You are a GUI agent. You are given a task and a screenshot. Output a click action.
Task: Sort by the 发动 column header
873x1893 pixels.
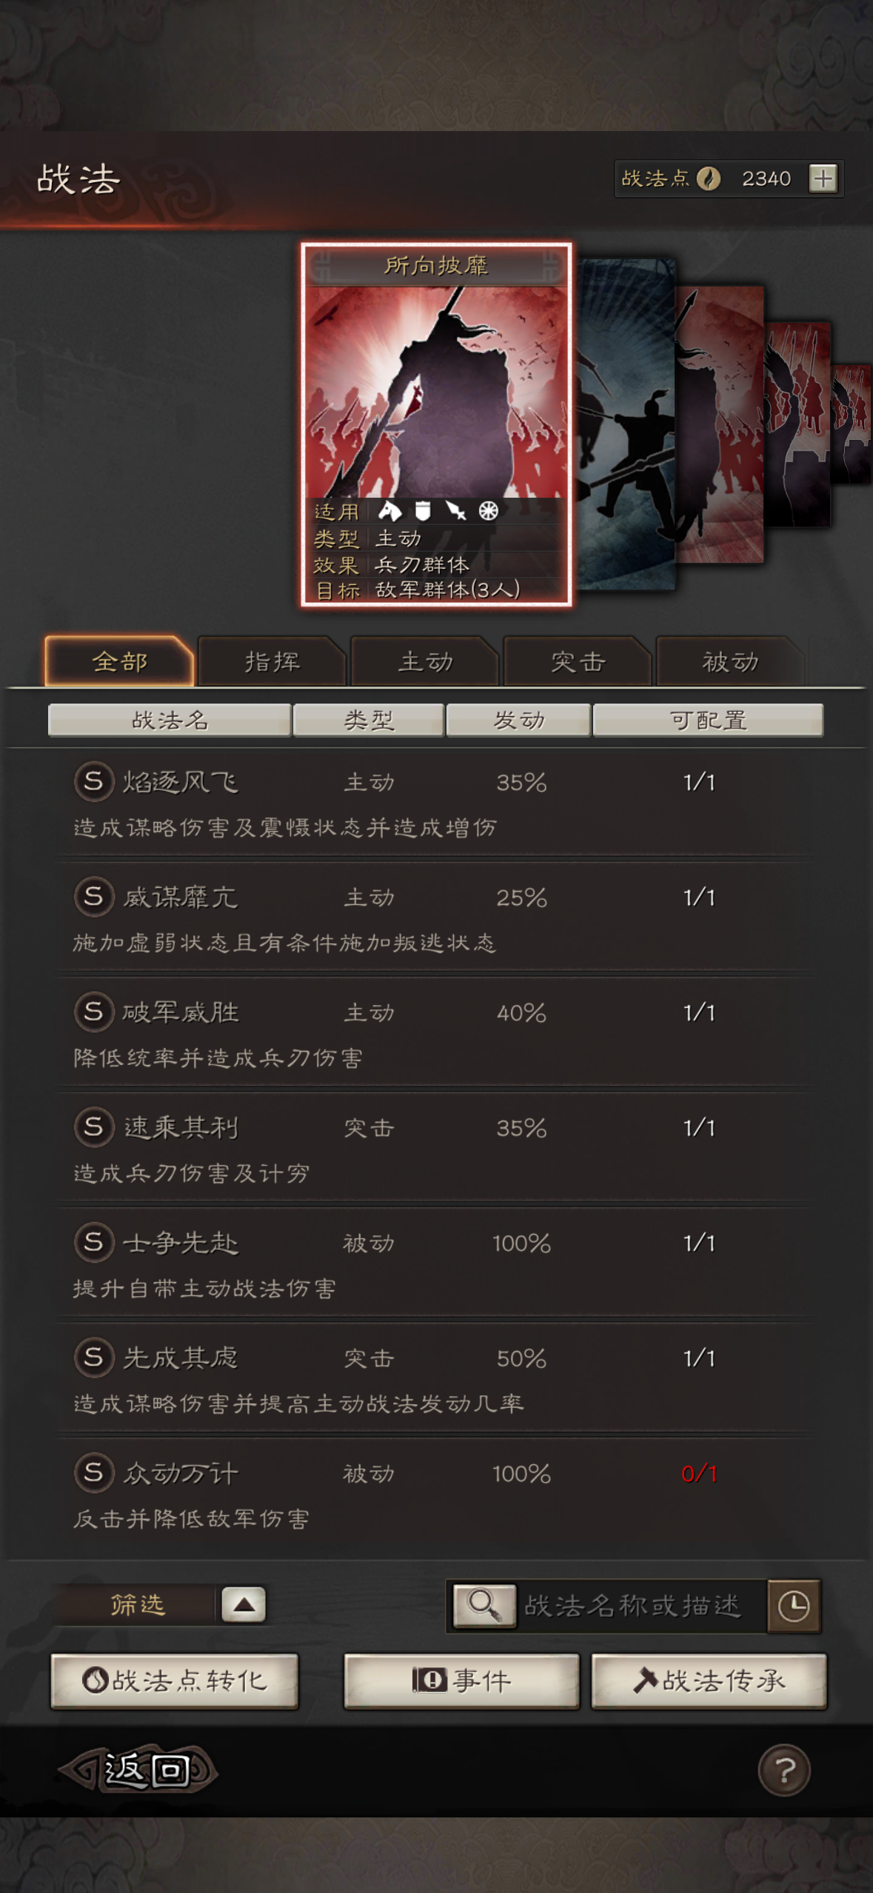[518, 720]
